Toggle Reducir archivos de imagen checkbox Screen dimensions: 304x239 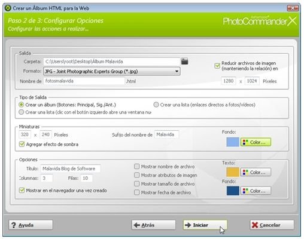coord(217,66)
